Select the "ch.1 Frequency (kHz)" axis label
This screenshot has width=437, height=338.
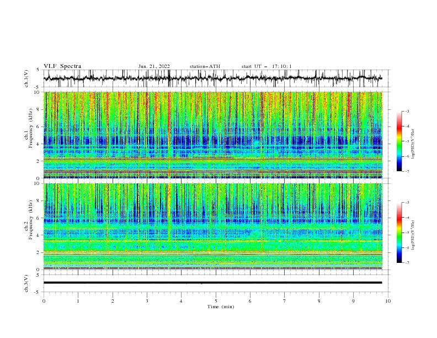(29, 128)
